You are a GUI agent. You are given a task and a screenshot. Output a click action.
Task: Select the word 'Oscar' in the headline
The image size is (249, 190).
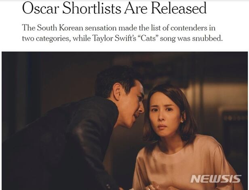pyautogui.click(x=40, y=8)
